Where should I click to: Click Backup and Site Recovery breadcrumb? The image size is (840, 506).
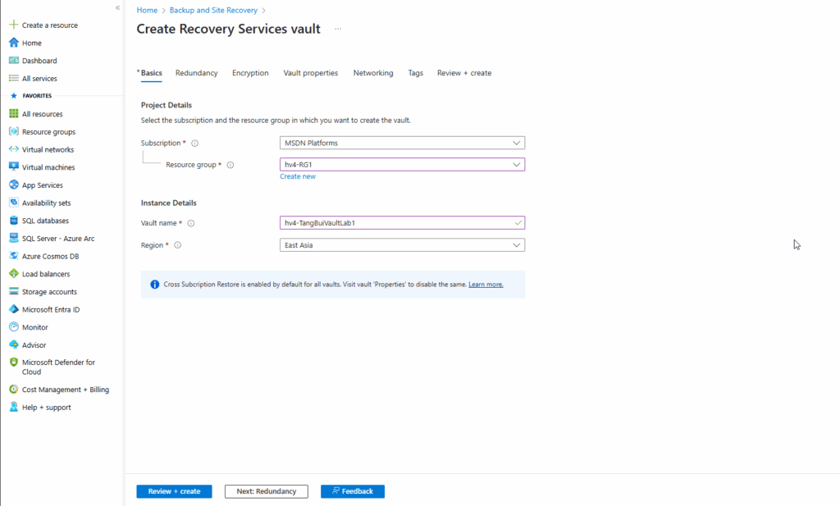[213, 10]
